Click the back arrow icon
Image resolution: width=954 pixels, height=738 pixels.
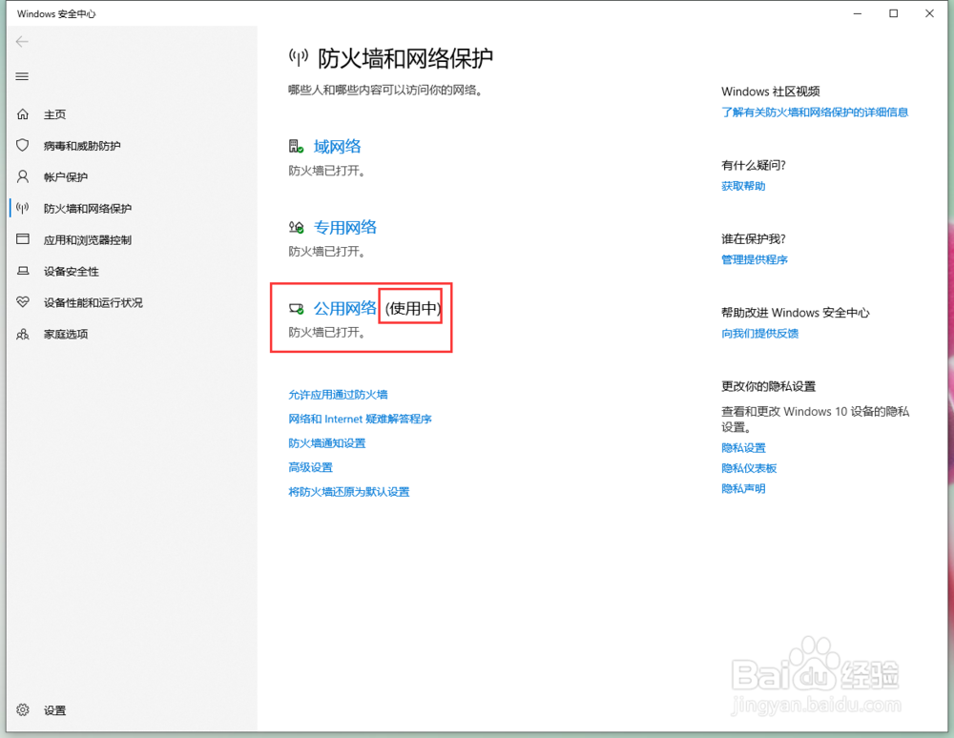[23, 41]
